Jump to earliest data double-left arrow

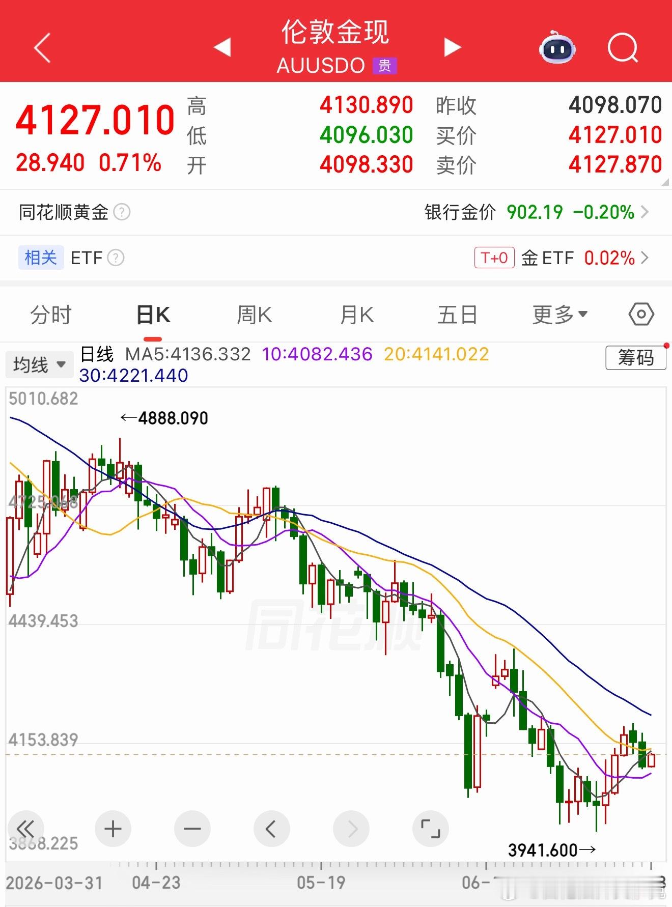26,828
